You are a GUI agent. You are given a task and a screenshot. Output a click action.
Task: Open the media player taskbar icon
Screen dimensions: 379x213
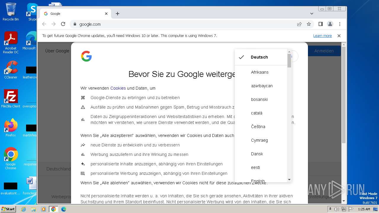point(44,209)
